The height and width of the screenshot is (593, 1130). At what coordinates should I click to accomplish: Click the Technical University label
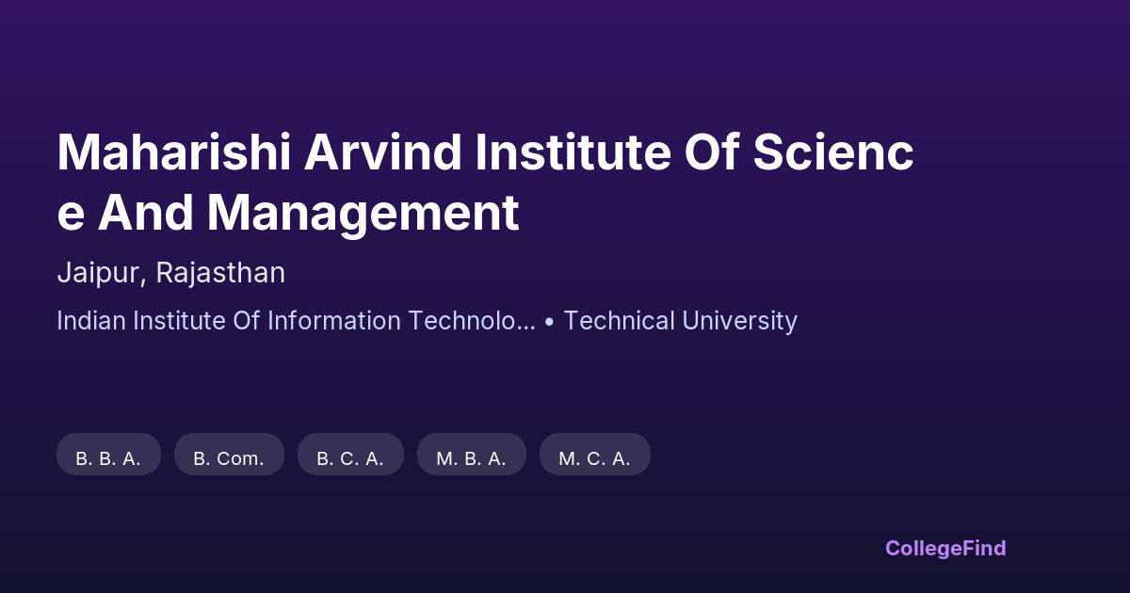(680, 321)
